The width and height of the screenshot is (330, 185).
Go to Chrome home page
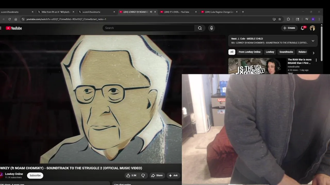click(16, 19)
